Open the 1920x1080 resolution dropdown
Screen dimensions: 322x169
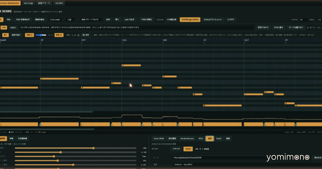point(56,20)
